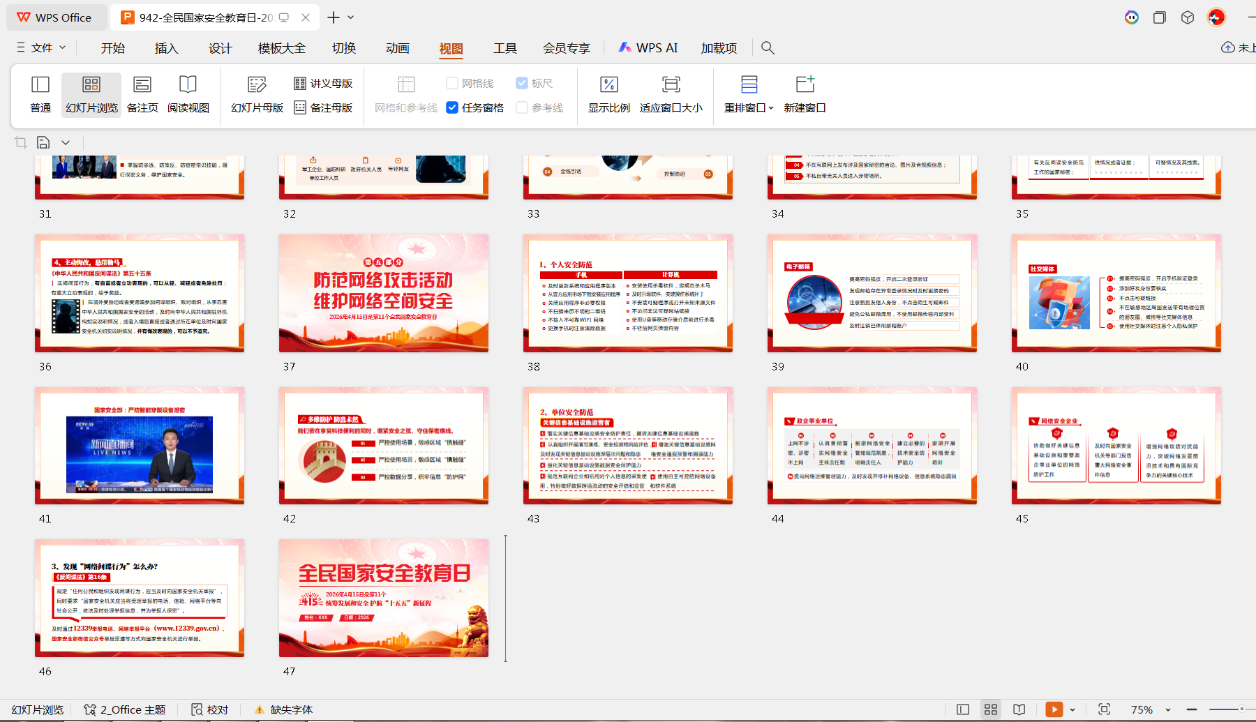Image resolution: width=1256 pixels, height=722 pixels.
Task: Open Notes Master (备注母版)
Action: [x=323, y=107]
